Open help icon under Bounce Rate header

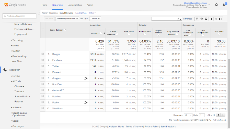coord(145,34)
